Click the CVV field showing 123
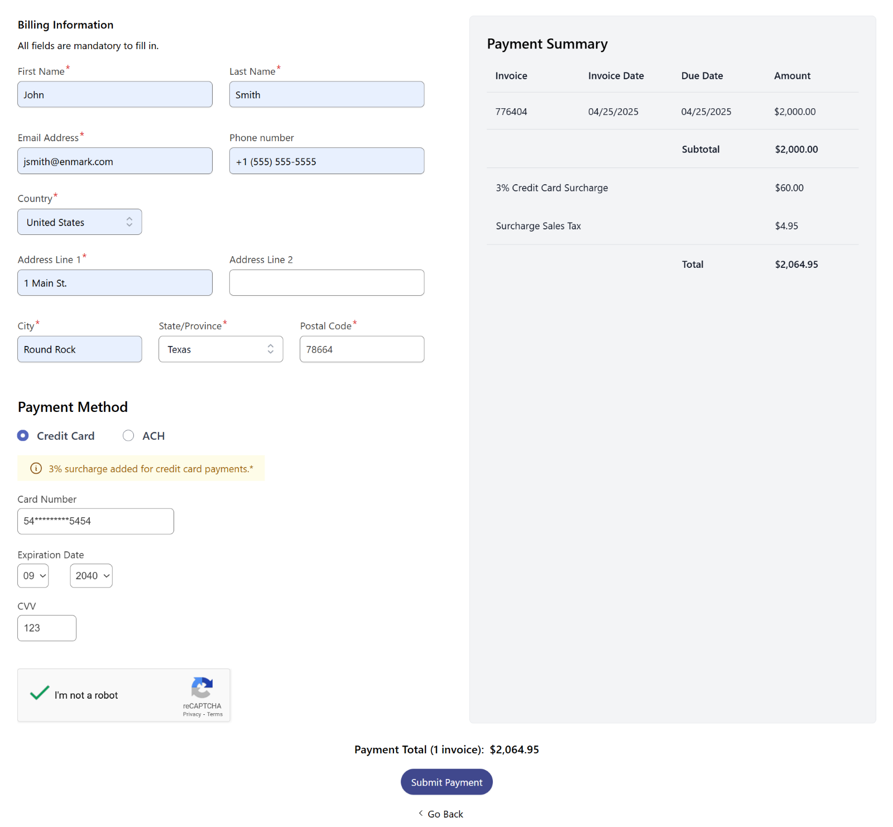 (47, 628)
